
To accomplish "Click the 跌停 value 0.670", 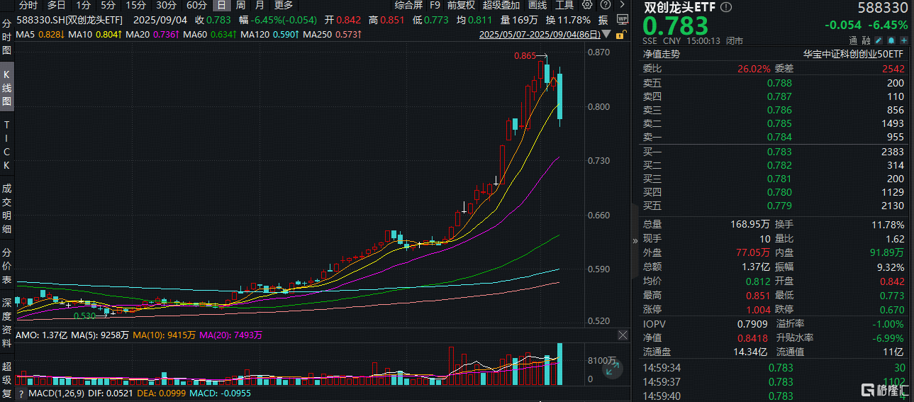I will click(893, 310).
